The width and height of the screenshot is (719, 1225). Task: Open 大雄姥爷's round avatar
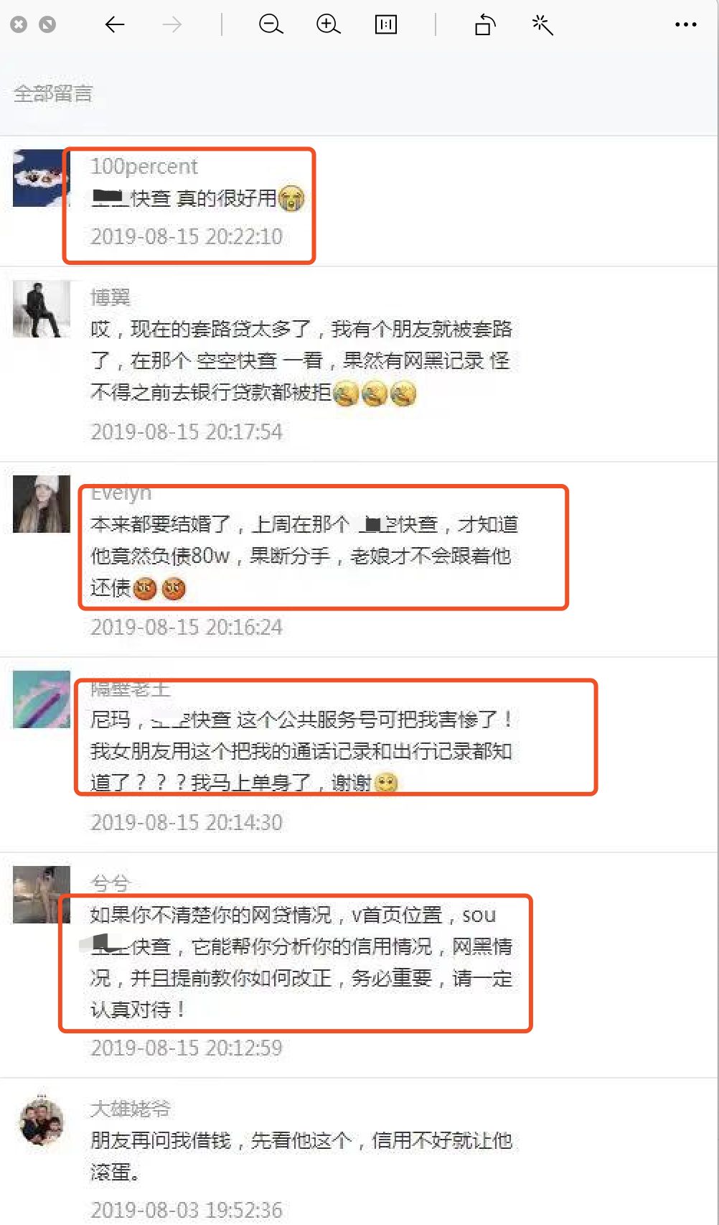42,1120
